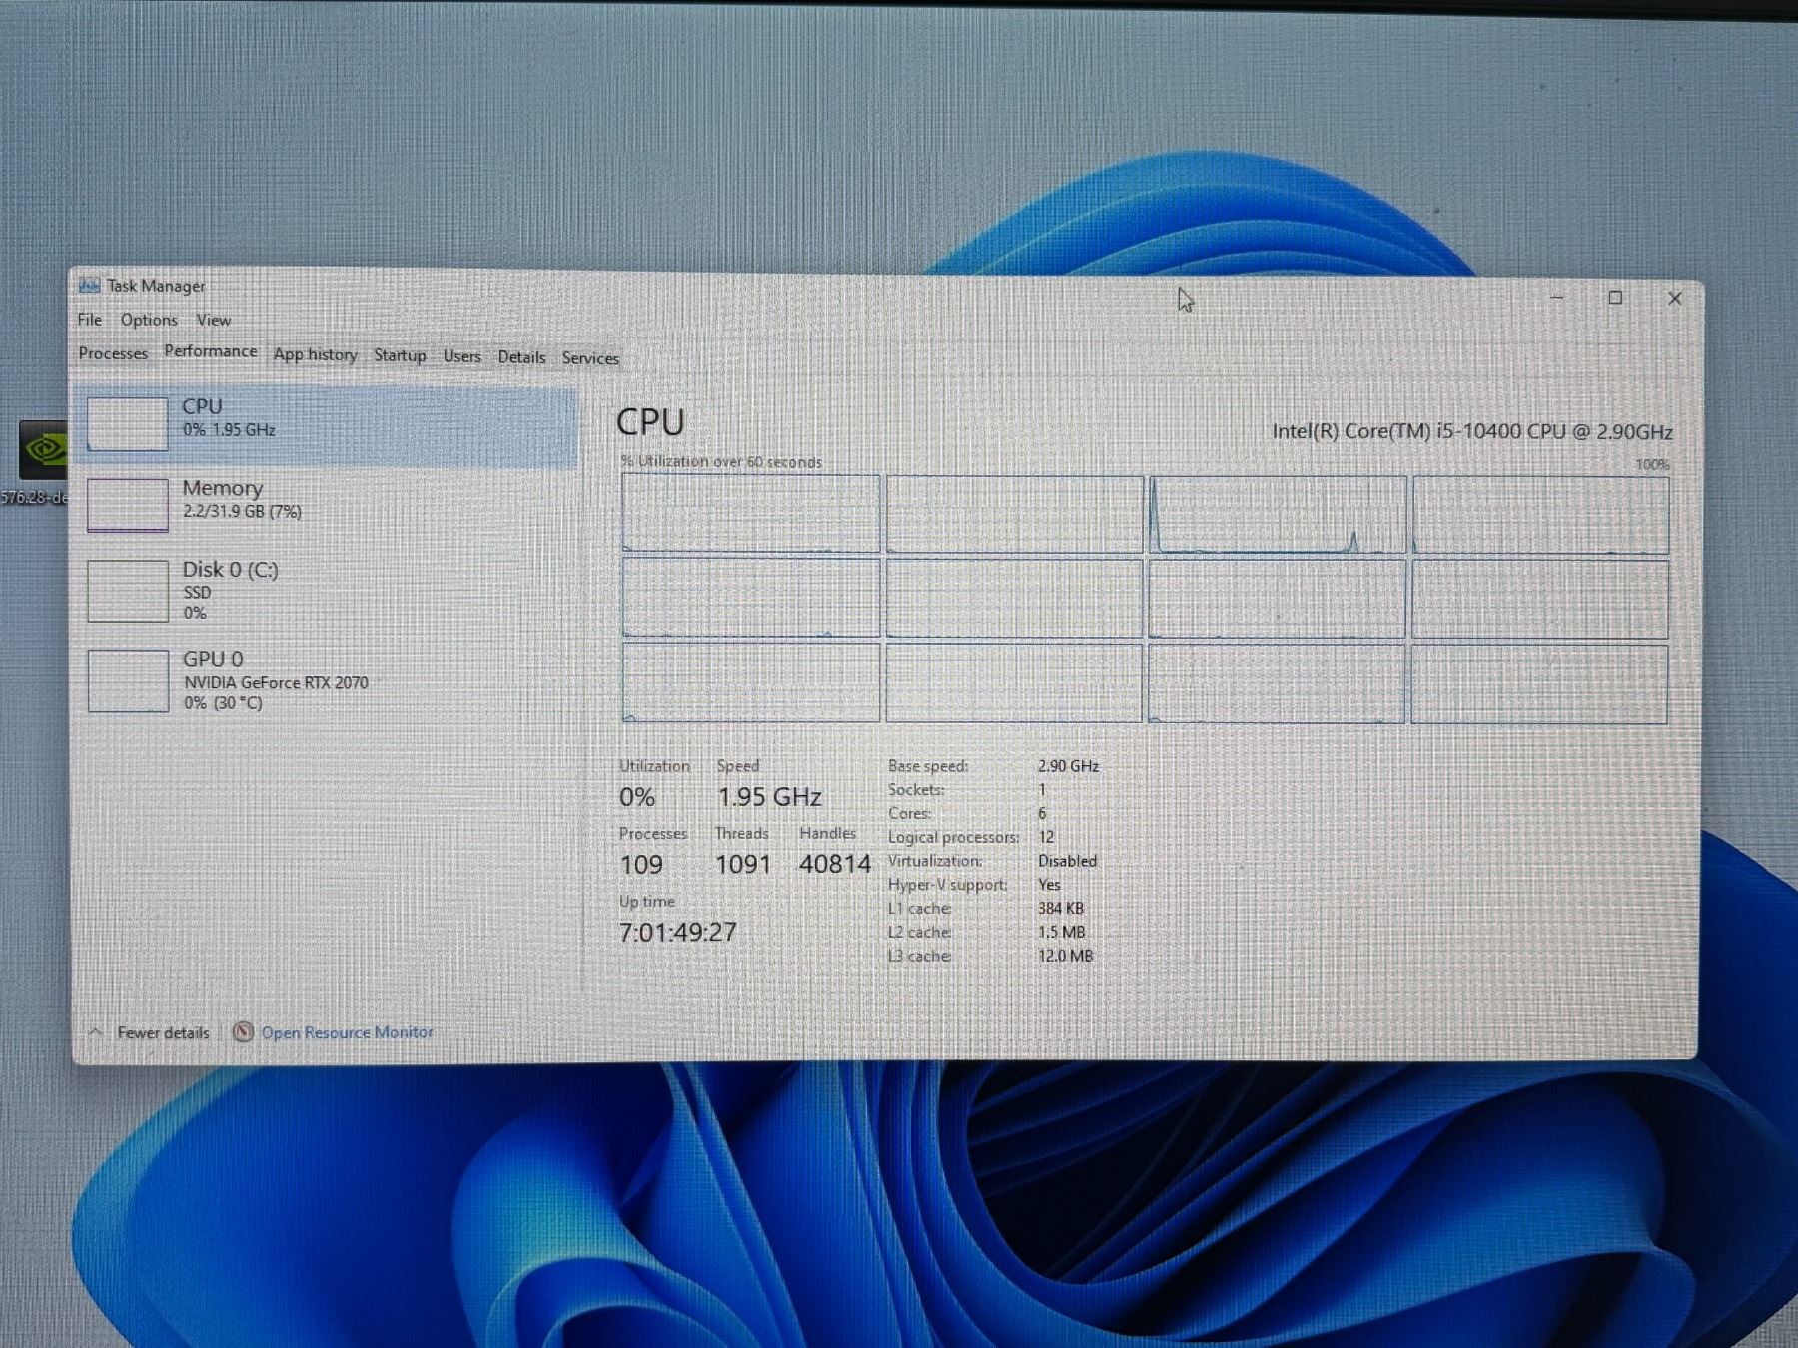The height and width of the screenshot is (1348, 1798).
Task: Click the Resource Monitor icon
Action: [243, 1032]
